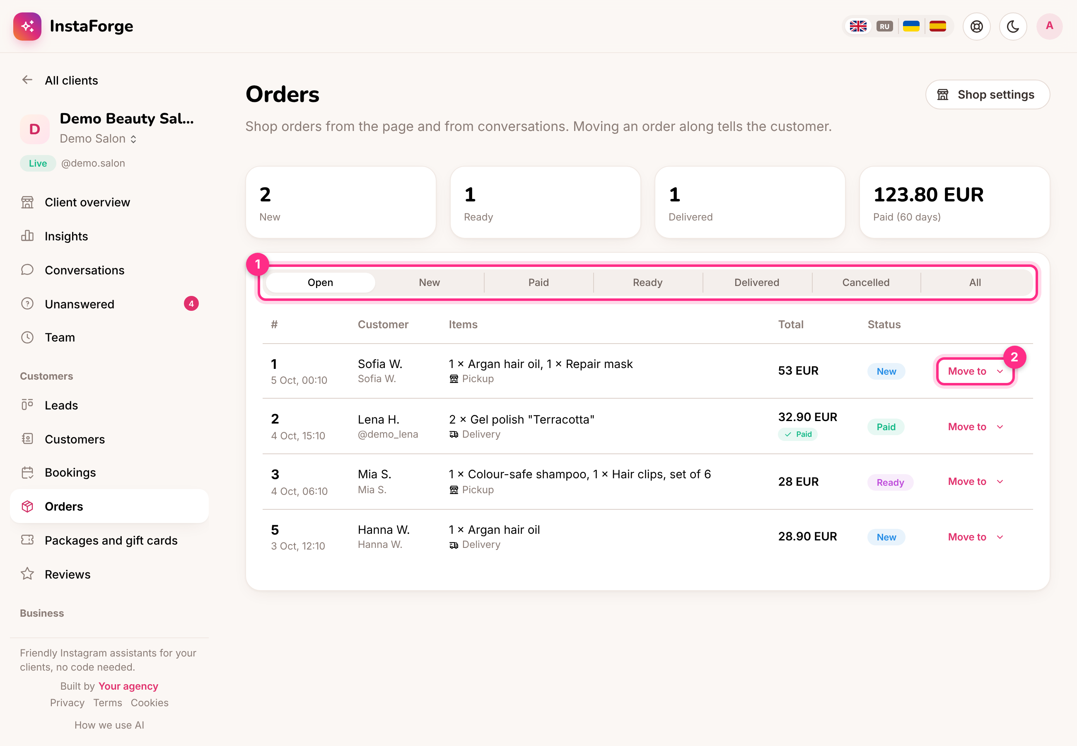Open the help lifebuoy icon

coord(977,26)
